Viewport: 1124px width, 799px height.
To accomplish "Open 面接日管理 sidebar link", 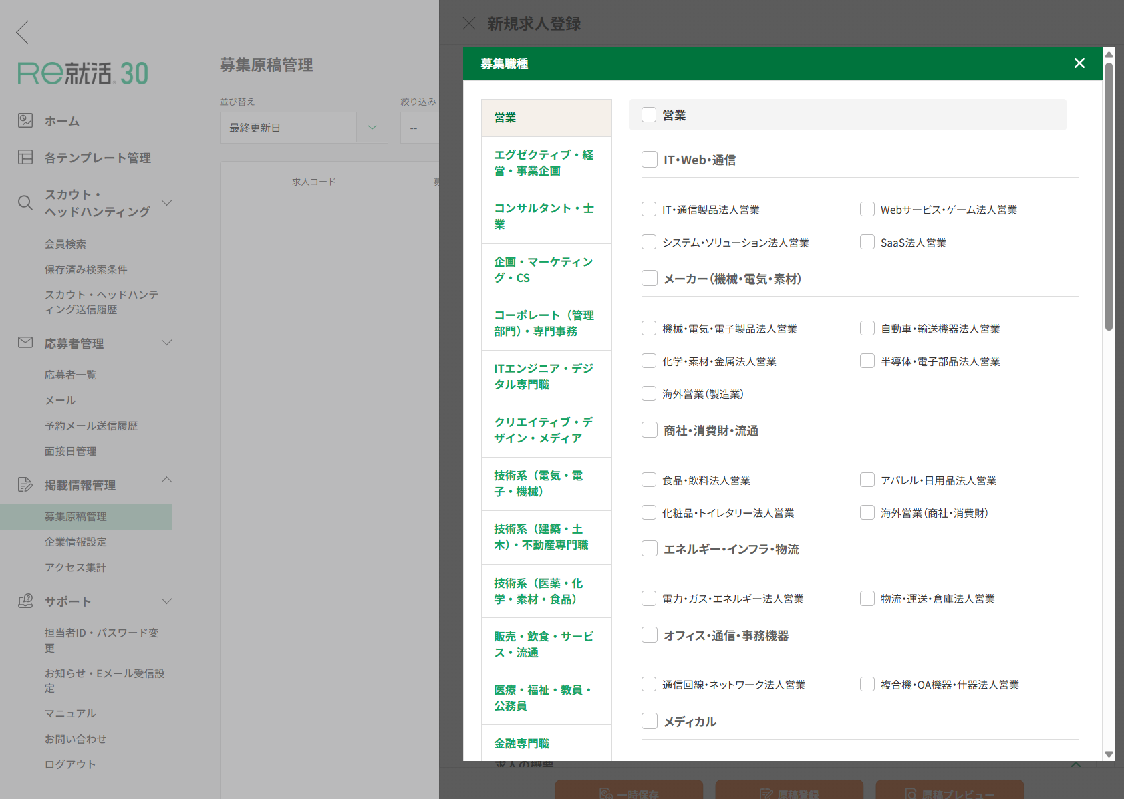I will [x=70, y=451].
